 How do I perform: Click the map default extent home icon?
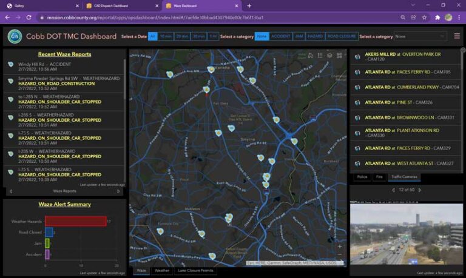pyautogui.click(x=311, y=56)
